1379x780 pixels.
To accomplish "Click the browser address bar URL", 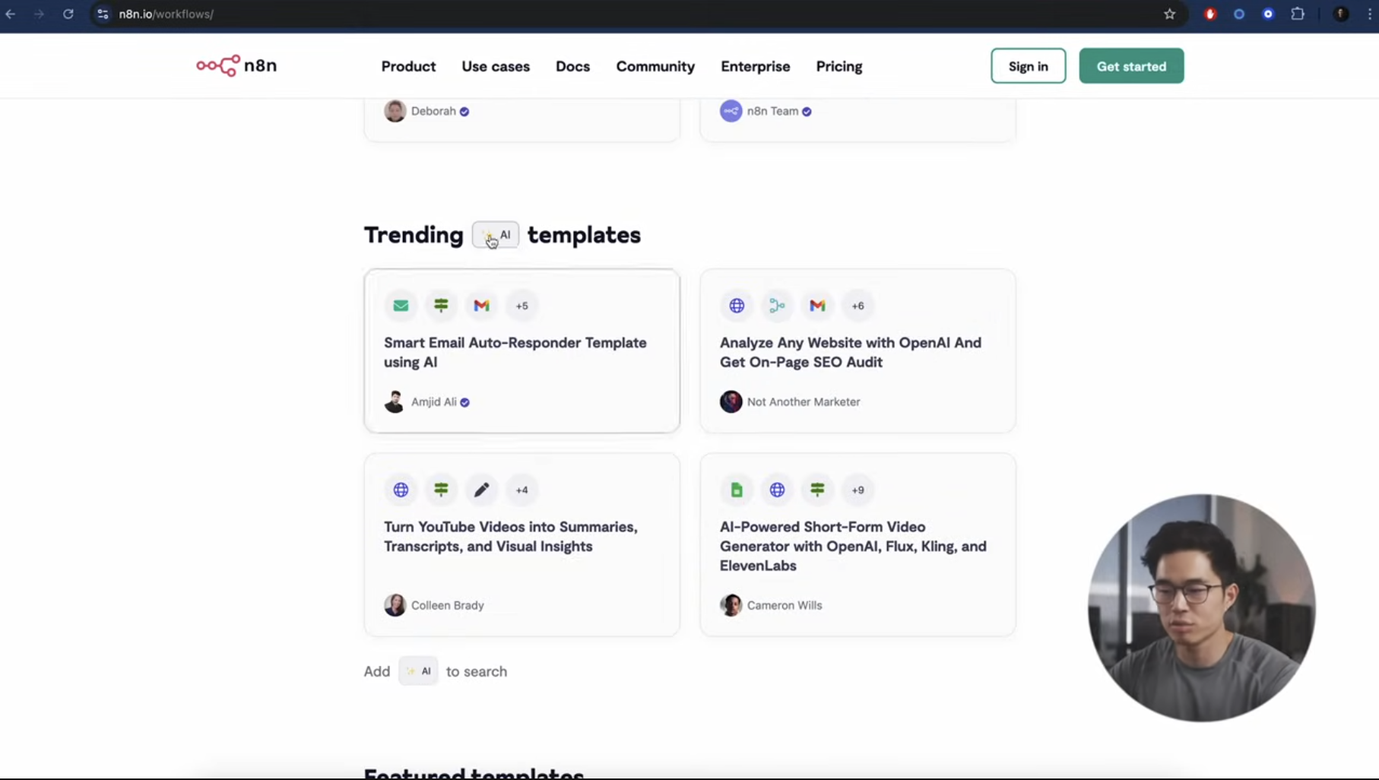I will tap(166, 14).
